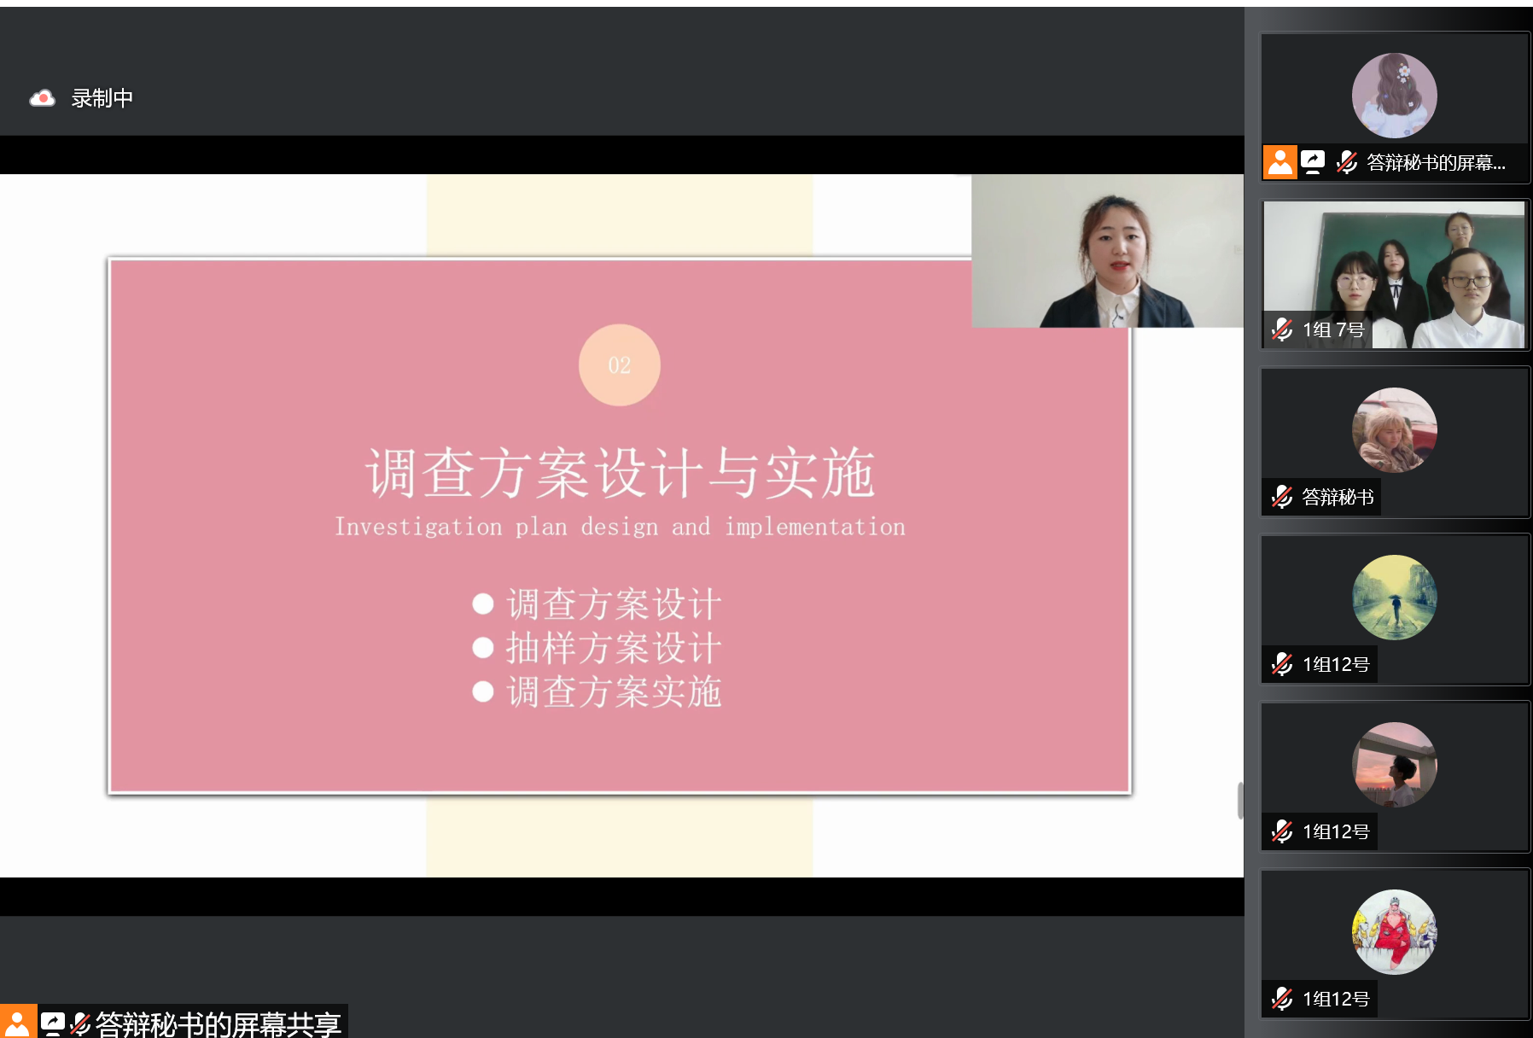The width and height of the screenshot is (1533, 1038).
Task: Click the 录制中 recording status label
Action: tap(102, 99)
